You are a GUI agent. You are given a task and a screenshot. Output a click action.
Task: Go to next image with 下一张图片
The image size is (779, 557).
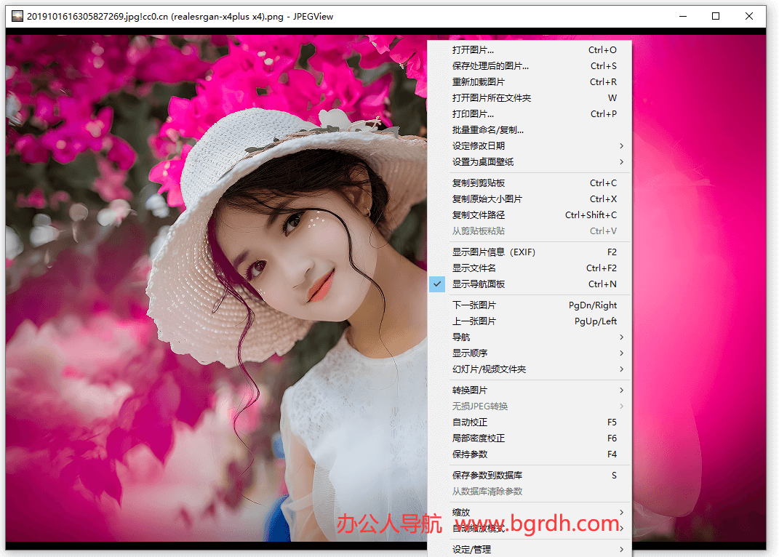click(474, 305)
